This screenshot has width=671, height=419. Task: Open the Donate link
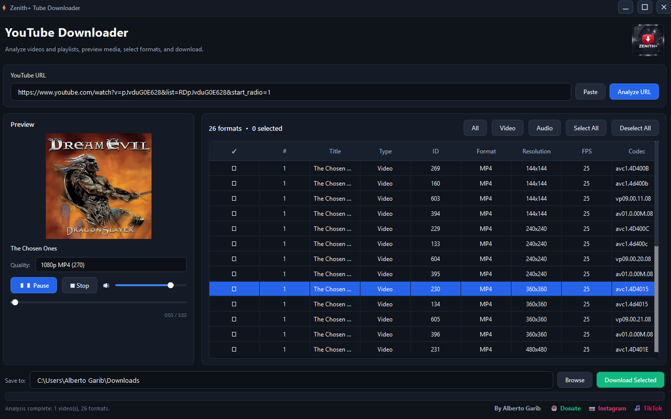pos(566,409)
